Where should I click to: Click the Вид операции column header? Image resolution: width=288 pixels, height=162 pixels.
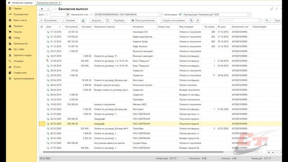[191, 27]
